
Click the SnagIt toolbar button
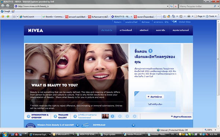(5, 11)
